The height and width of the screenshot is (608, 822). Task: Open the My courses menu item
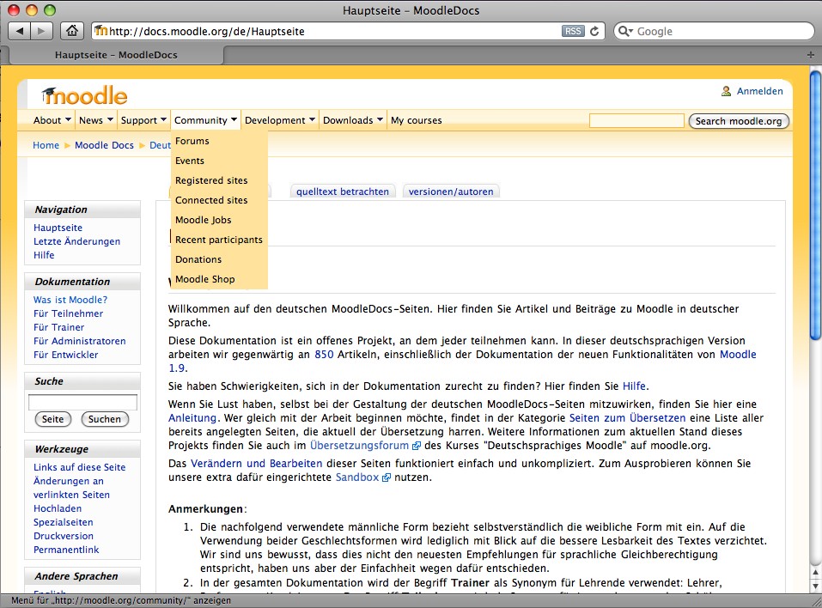click(x=417, y=120)
